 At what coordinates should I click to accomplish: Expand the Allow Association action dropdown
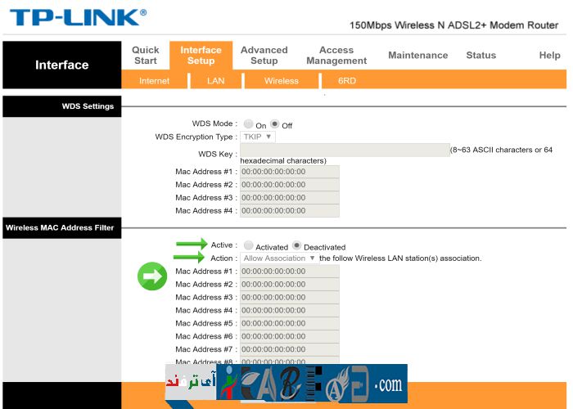pyautogui.click(x=279, y=258)
